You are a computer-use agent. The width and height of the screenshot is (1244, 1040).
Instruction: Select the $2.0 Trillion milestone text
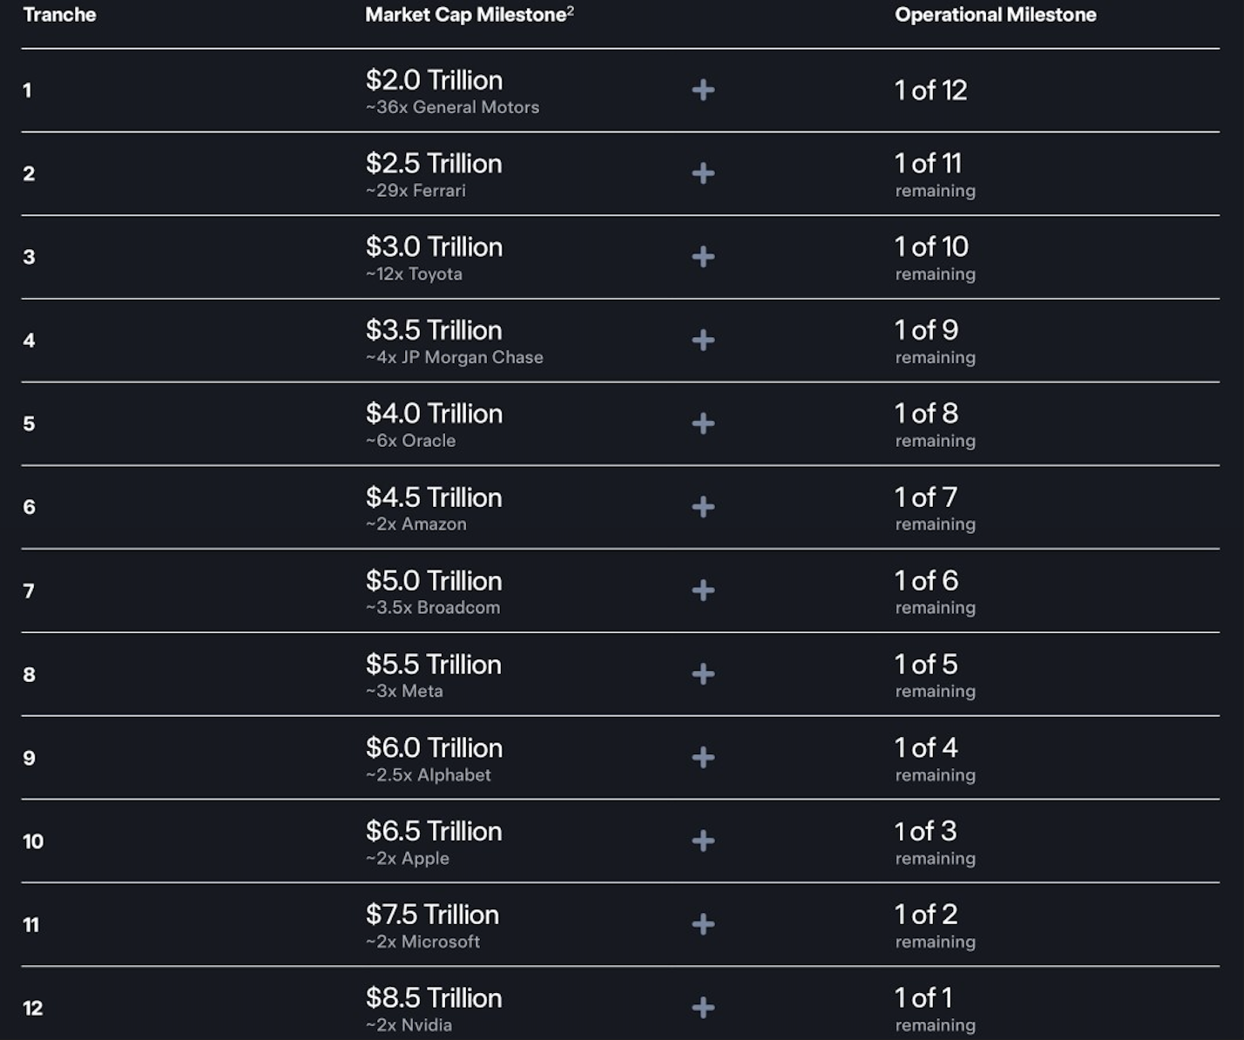434,80
